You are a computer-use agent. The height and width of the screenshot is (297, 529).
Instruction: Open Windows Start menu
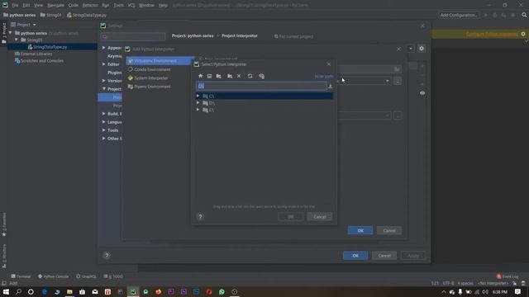[6, 291]
